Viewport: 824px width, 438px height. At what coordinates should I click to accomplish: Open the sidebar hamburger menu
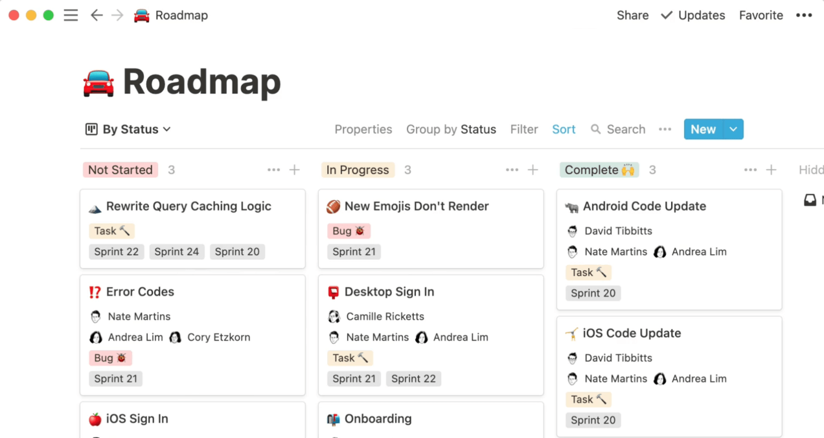coord(71,16)
